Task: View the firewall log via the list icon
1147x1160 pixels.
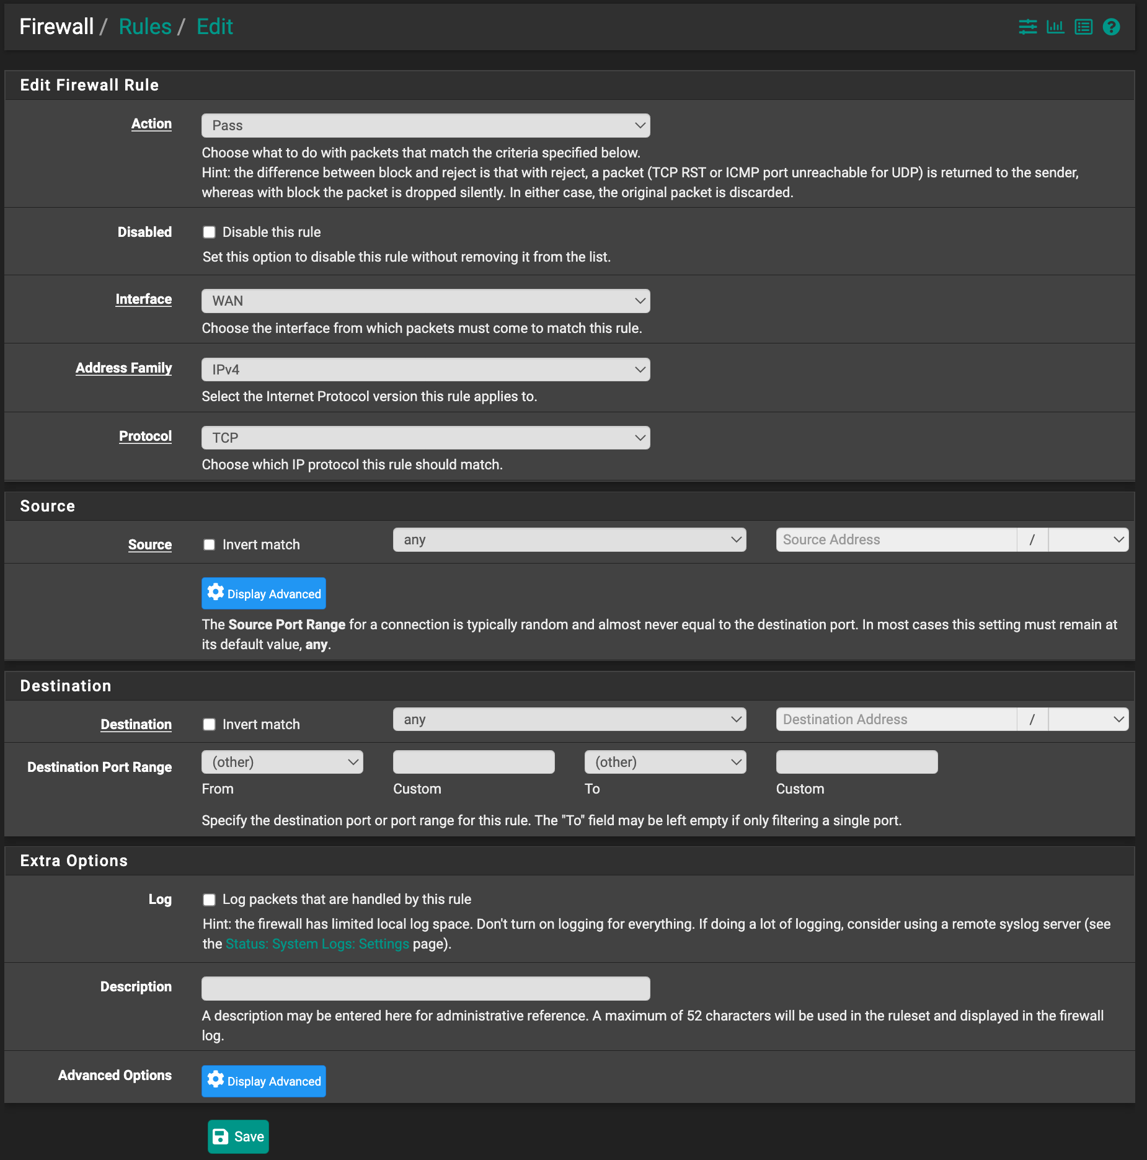Action: [x=1084, y=27]
